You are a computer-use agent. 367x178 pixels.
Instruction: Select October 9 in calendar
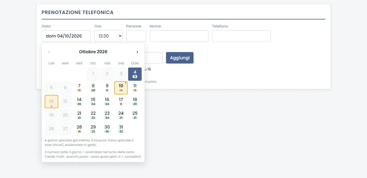pos(107,88)
